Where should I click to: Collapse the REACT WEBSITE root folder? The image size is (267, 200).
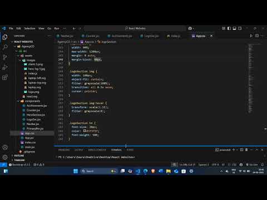12,42
